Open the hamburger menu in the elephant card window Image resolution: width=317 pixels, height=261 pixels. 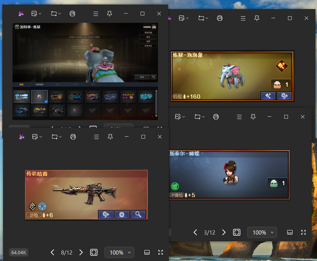pos(242,18)
